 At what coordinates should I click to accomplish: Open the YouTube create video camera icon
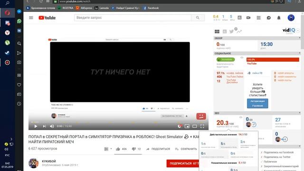click(248, 18)
